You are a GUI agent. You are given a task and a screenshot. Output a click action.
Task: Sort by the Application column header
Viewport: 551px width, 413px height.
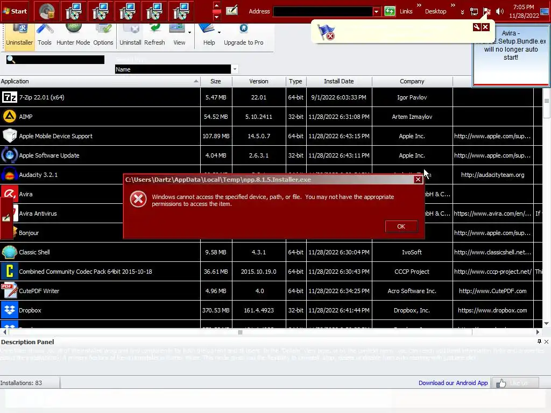click(x=100, y=81)
